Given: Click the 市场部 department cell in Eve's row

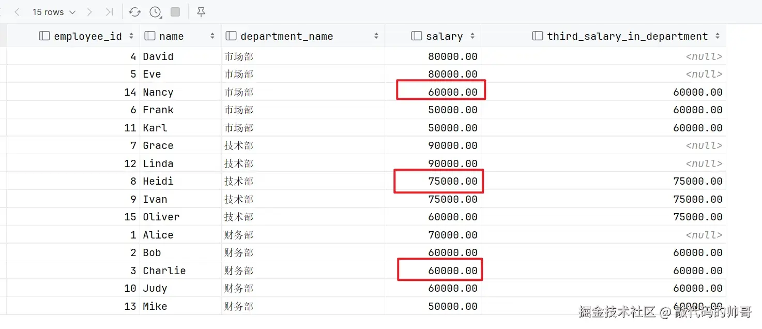Looking at the screenshot, I should pos(303,74).
